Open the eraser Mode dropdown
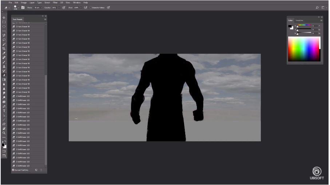Image resolution: width=330 pixels, height=185 pixels. 38,7
